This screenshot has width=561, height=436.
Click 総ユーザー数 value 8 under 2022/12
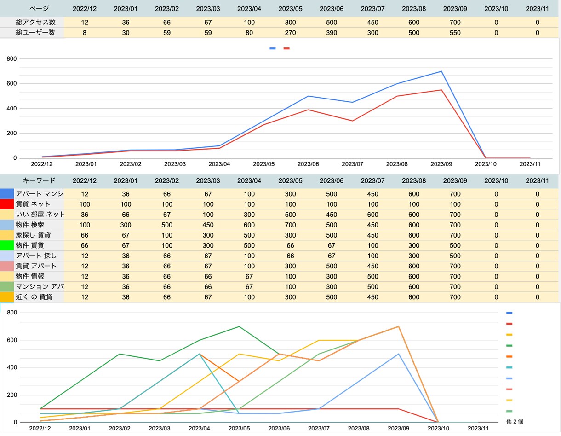85,33
